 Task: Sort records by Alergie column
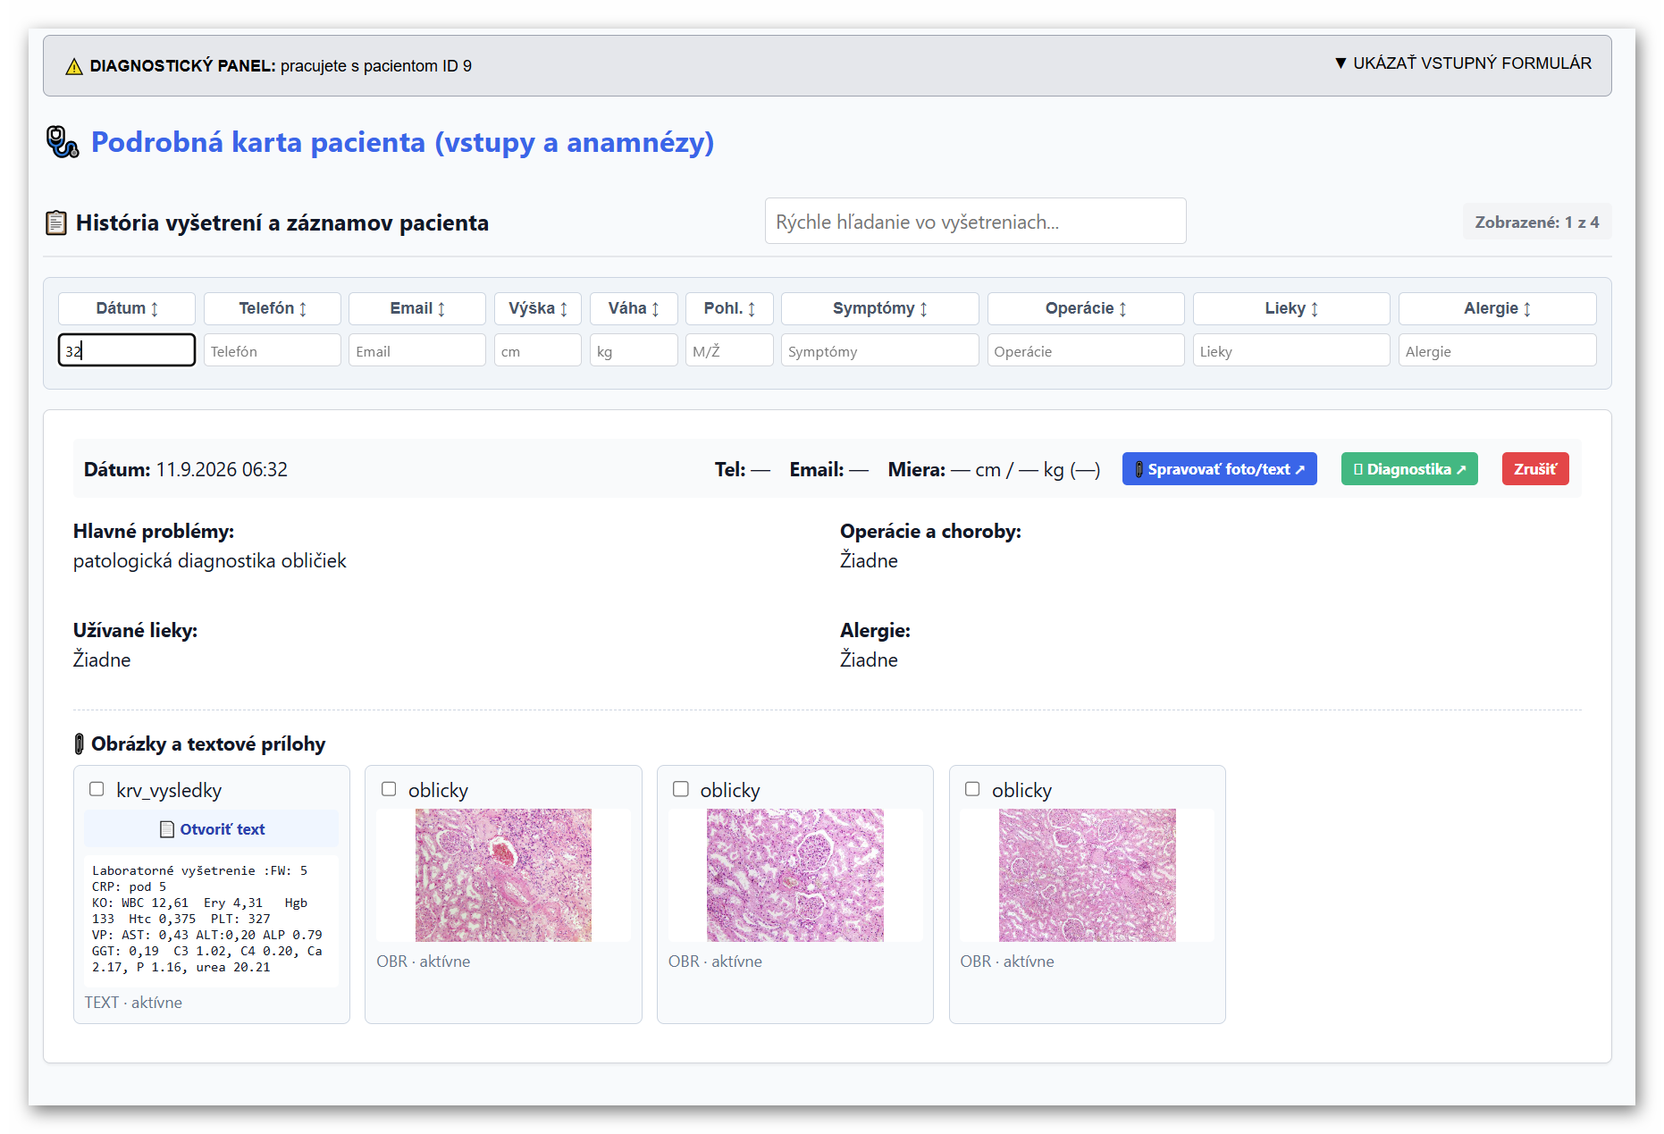coord(1498,308)
